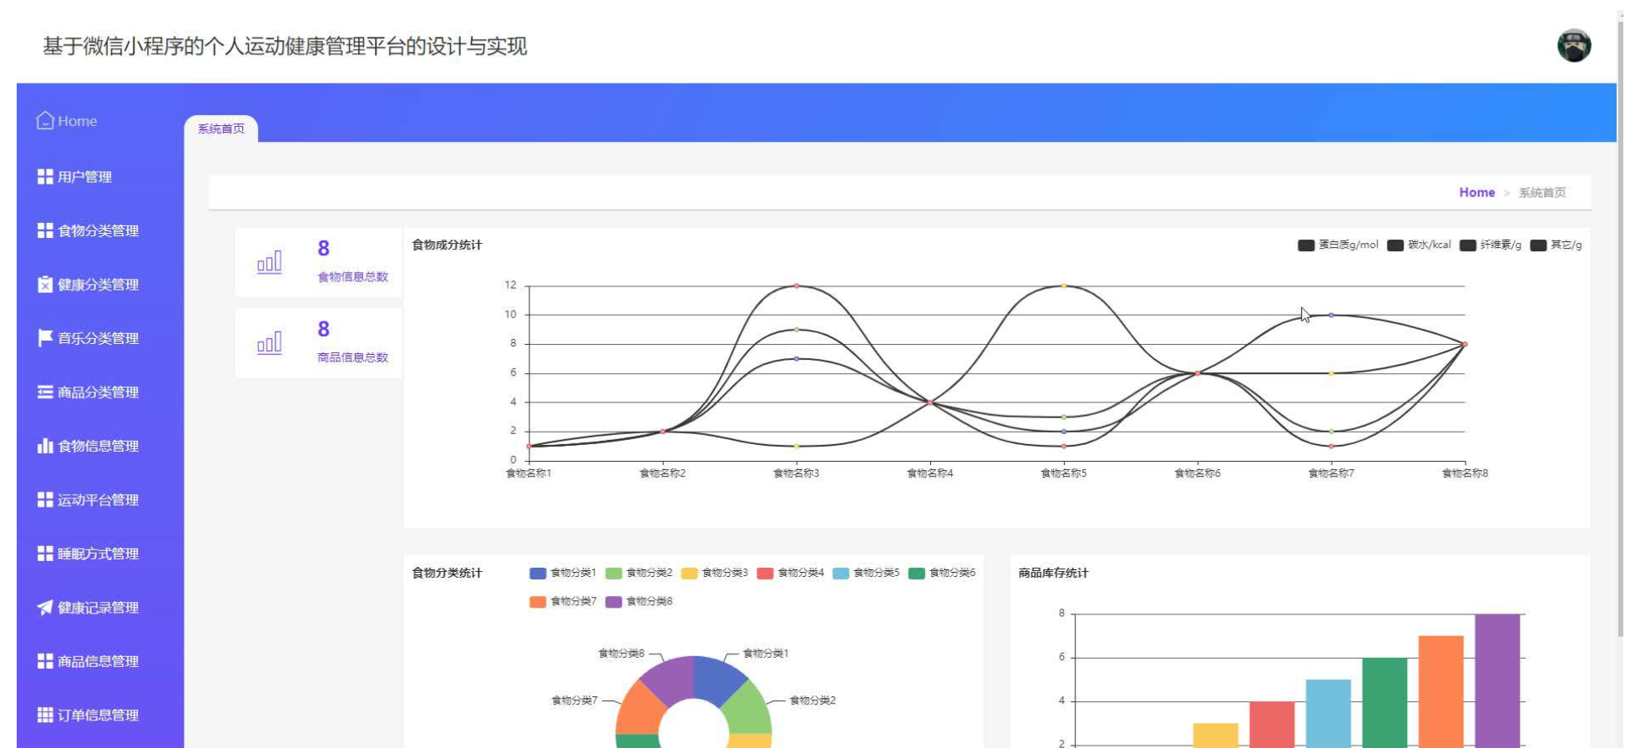This screenshot has height=748, width=1630.
Task: Toggle the 纤维素/g legend series
Action: click(1491, 245)
